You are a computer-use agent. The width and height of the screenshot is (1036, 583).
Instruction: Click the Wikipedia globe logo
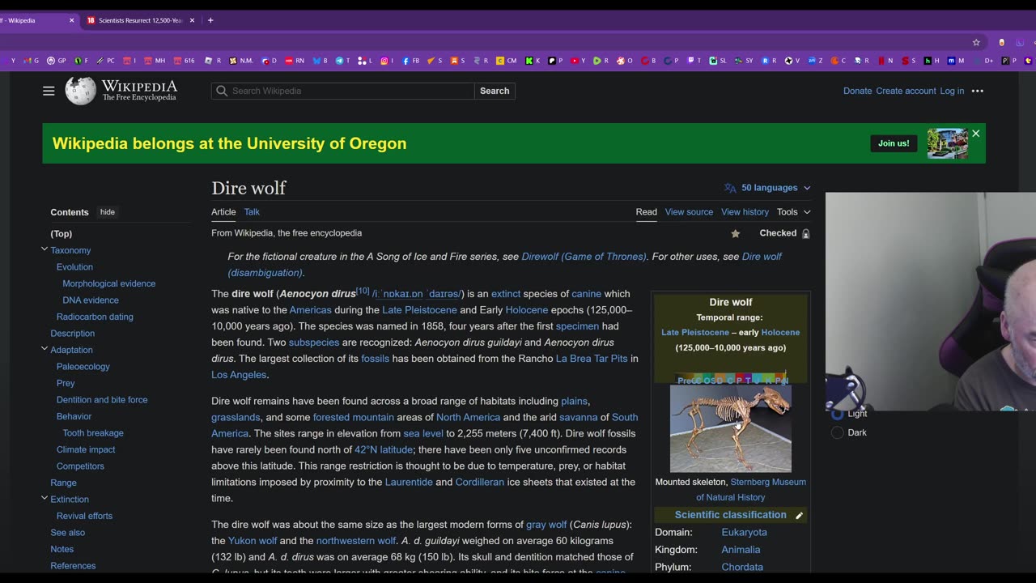(80, 91)
